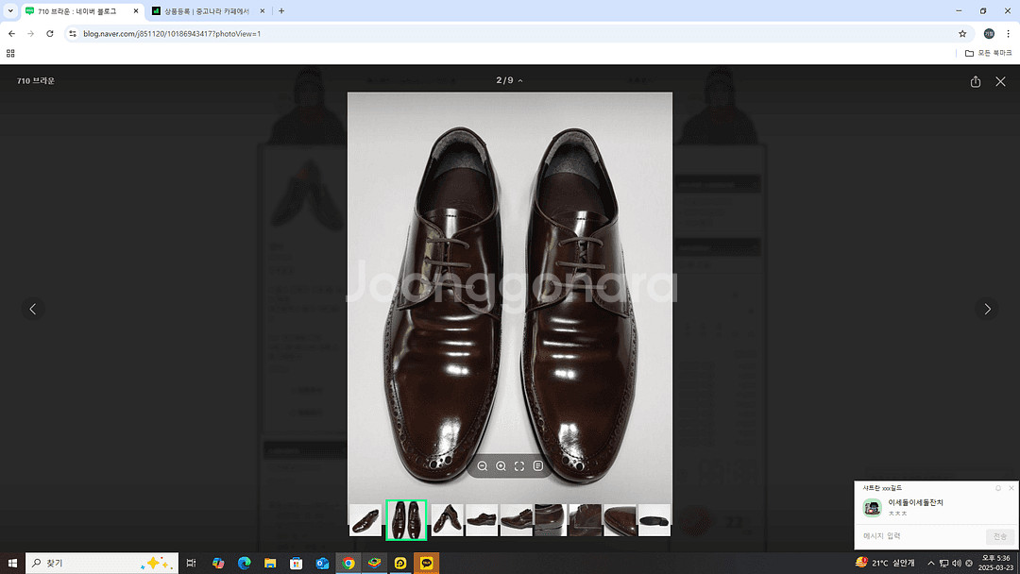Close the 710 브라운 browser tab
Screen dimensions: 1020x574
[135, 11]
